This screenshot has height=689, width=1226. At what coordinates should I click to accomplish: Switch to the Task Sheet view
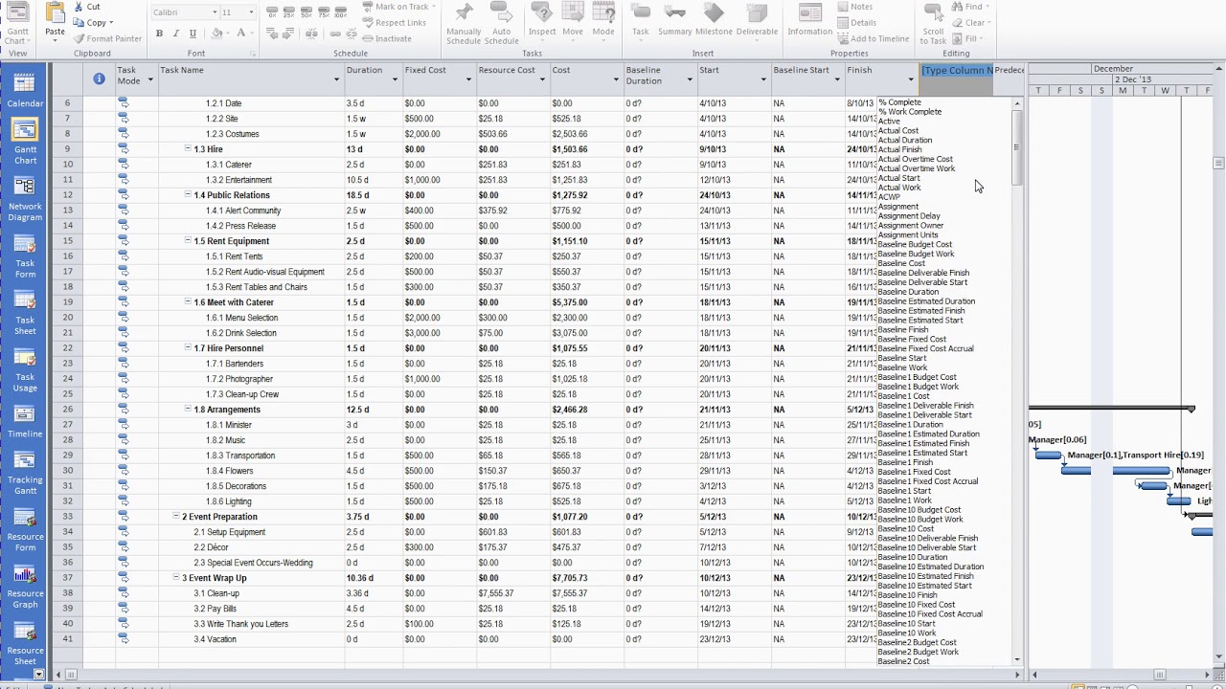coord(25,313)
